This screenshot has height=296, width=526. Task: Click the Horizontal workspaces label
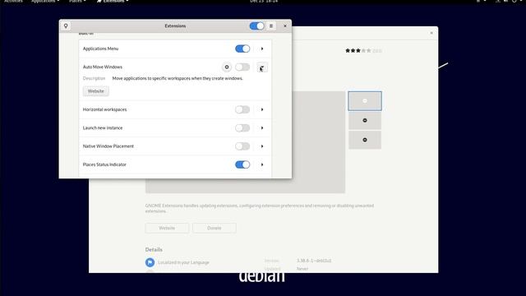pyautogui.click(x=104, y=109)
